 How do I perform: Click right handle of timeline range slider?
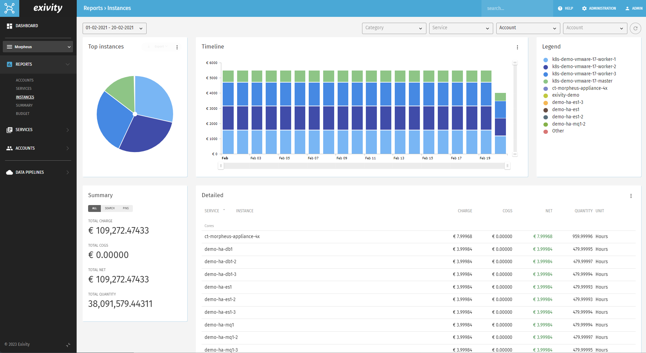click(x=507, y=166)
